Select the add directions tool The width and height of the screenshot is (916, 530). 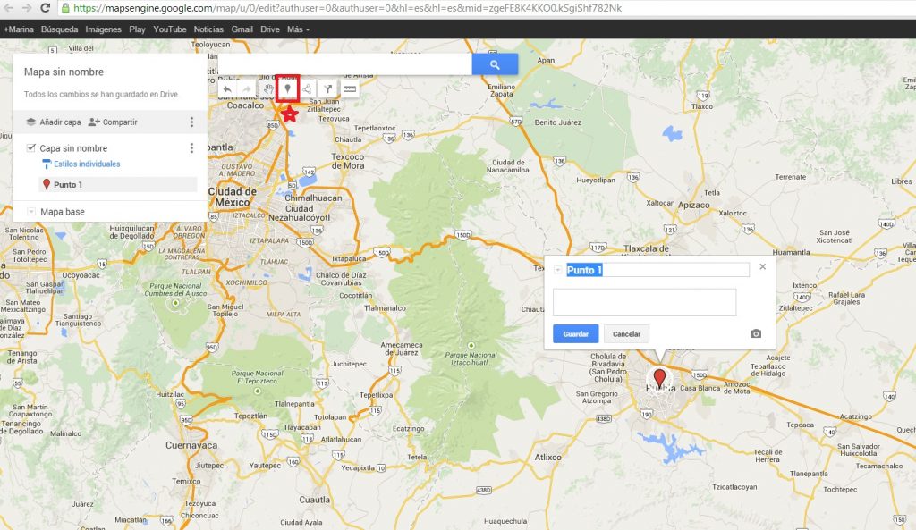click(x=330, y=90)
